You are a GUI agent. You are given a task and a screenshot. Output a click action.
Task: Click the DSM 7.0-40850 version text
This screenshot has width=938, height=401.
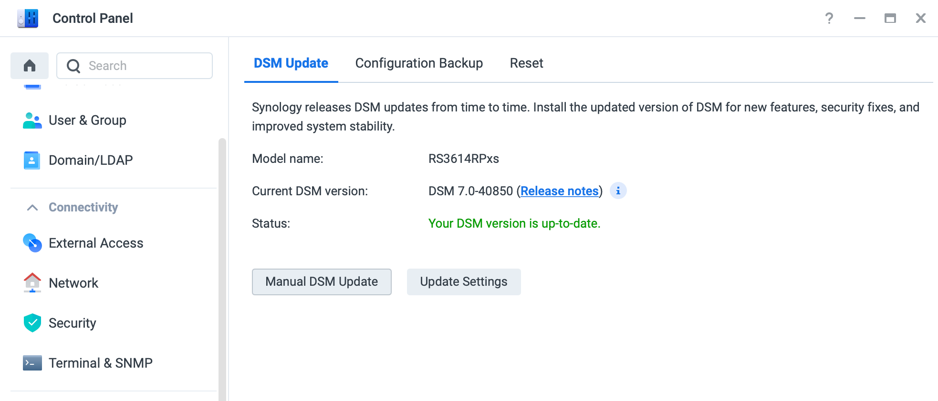point(470,191)
